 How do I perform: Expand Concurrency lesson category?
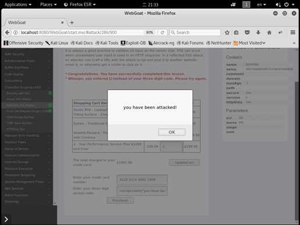coord(27,80)
